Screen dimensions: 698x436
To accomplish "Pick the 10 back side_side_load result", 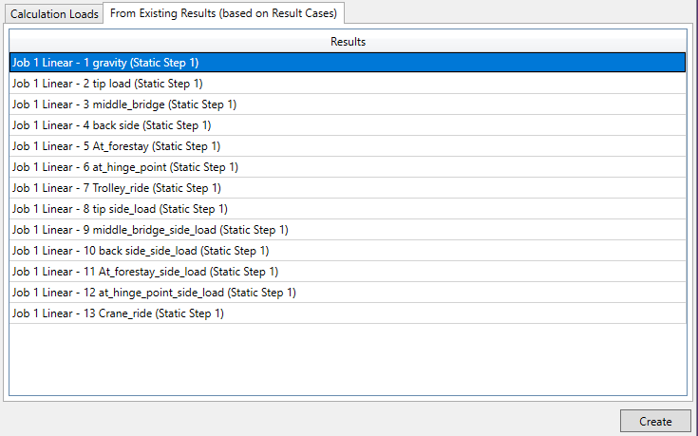I will click(x=348, y=251).
